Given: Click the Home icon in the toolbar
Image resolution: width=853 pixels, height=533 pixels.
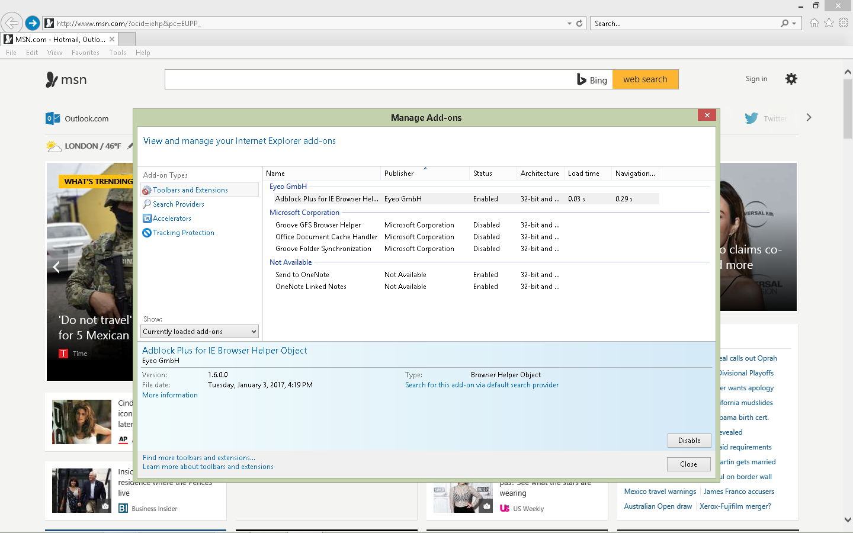Looking at the screenshot, I should (x=814, y=23).
